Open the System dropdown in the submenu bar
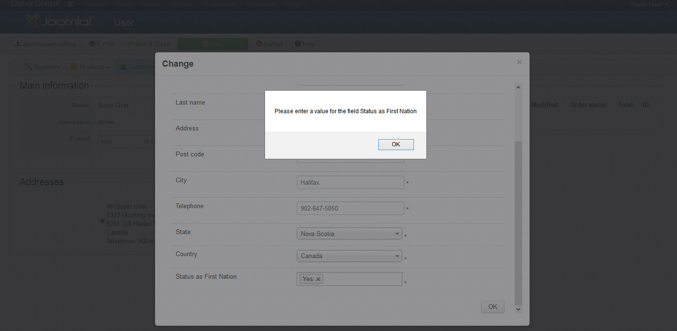Viewport: 677px width, 331px height. pos(42,67)
